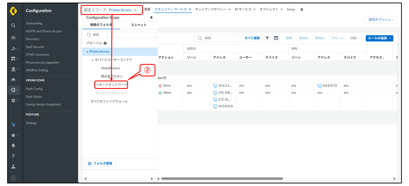The image size is (409, 186).
Task: Open the ルールの追加 dropdown button
Action: [x=379, y=38]
